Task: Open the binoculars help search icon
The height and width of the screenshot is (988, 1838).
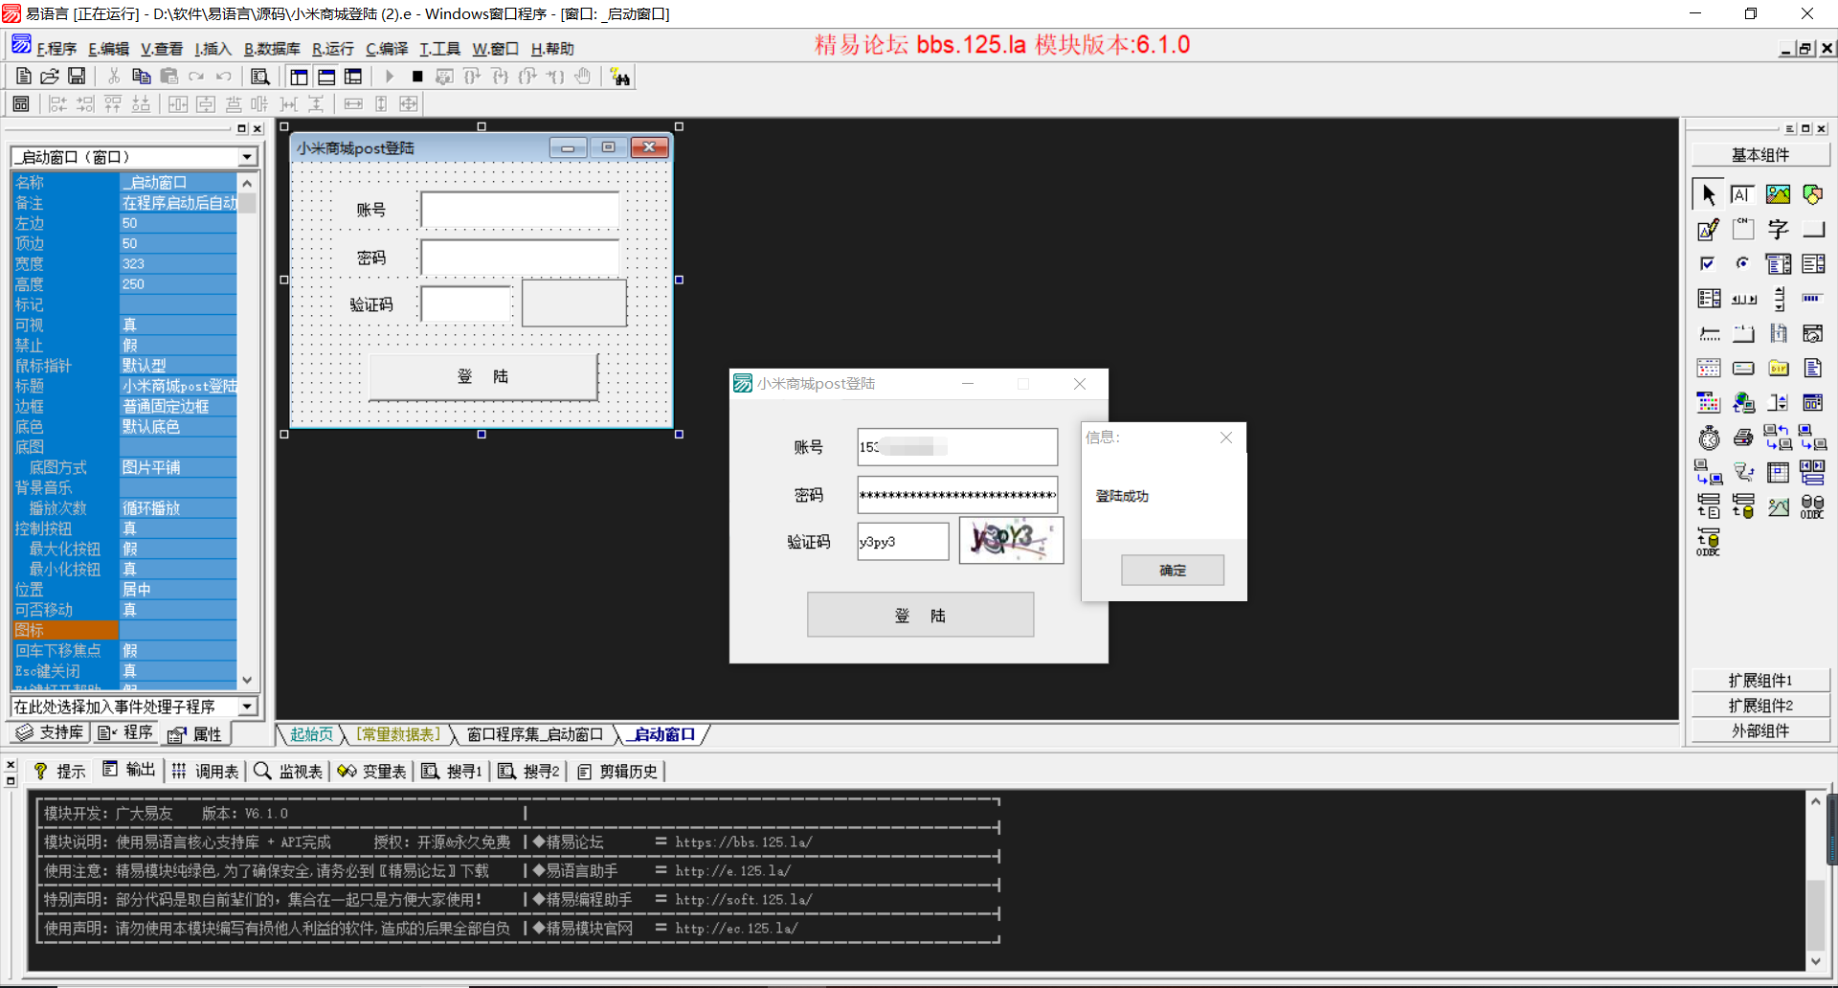Action: pos(620,77)
